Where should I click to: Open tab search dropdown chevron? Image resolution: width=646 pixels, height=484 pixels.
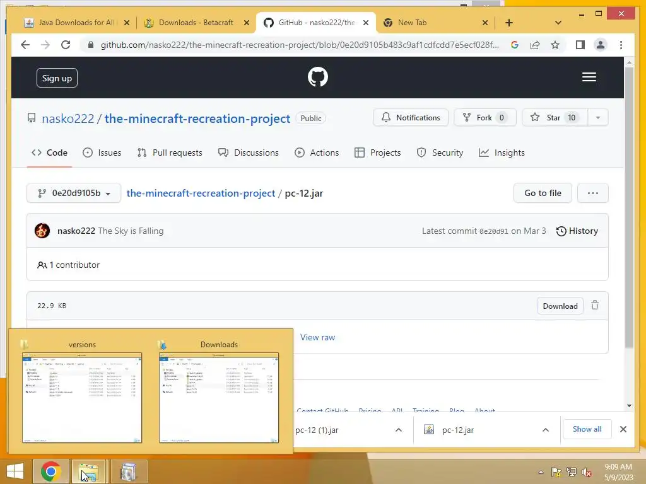pos(558,23)
